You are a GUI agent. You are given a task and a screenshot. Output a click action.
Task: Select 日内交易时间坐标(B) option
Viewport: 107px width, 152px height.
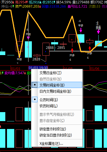[57, 91]
